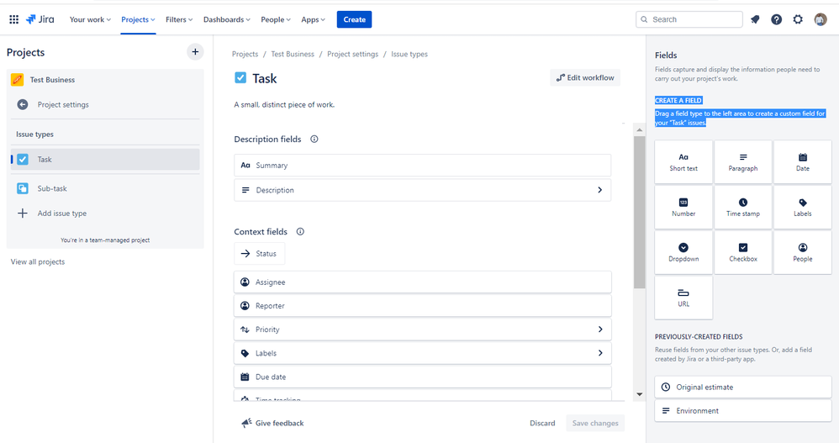Click the Reporter field row
The height and width of the screenshot is (443, 839).
(x=422, y=305)
